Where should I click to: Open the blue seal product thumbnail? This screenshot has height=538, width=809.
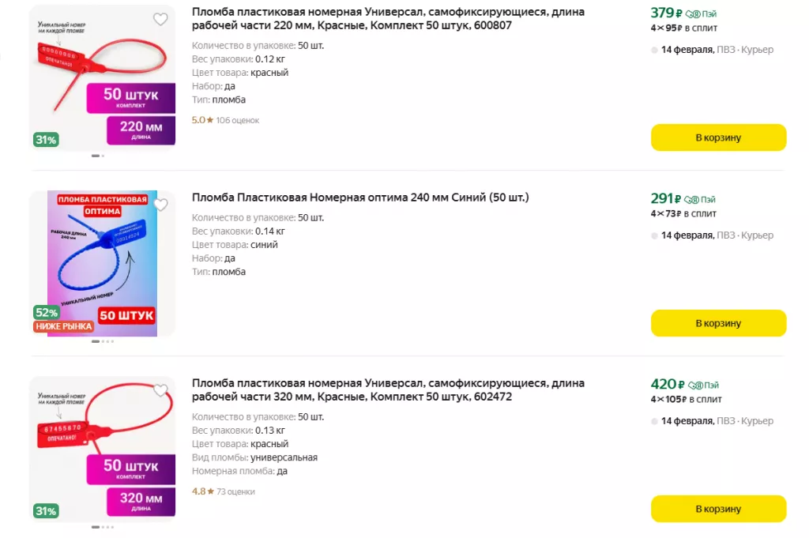coord(102,263)
